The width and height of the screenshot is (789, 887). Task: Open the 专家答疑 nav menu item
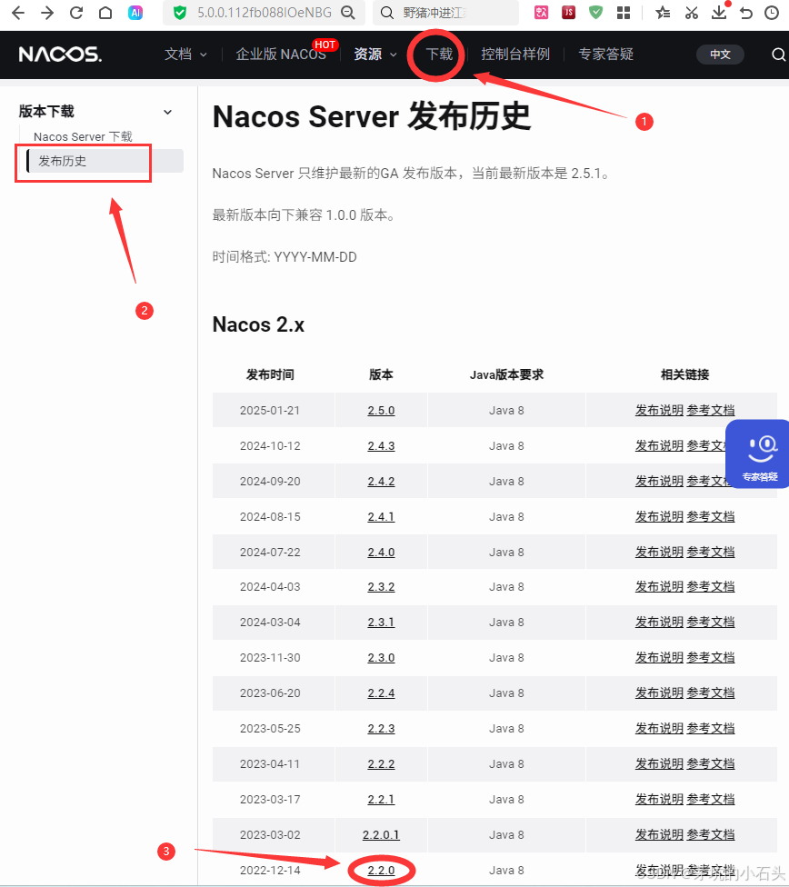[605, 55]
